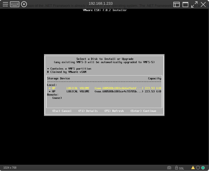The width and height of the screenshot is (209, 171).
Task: Open the hamburger menu in console toolbar
Action: (x=5, y=4)
